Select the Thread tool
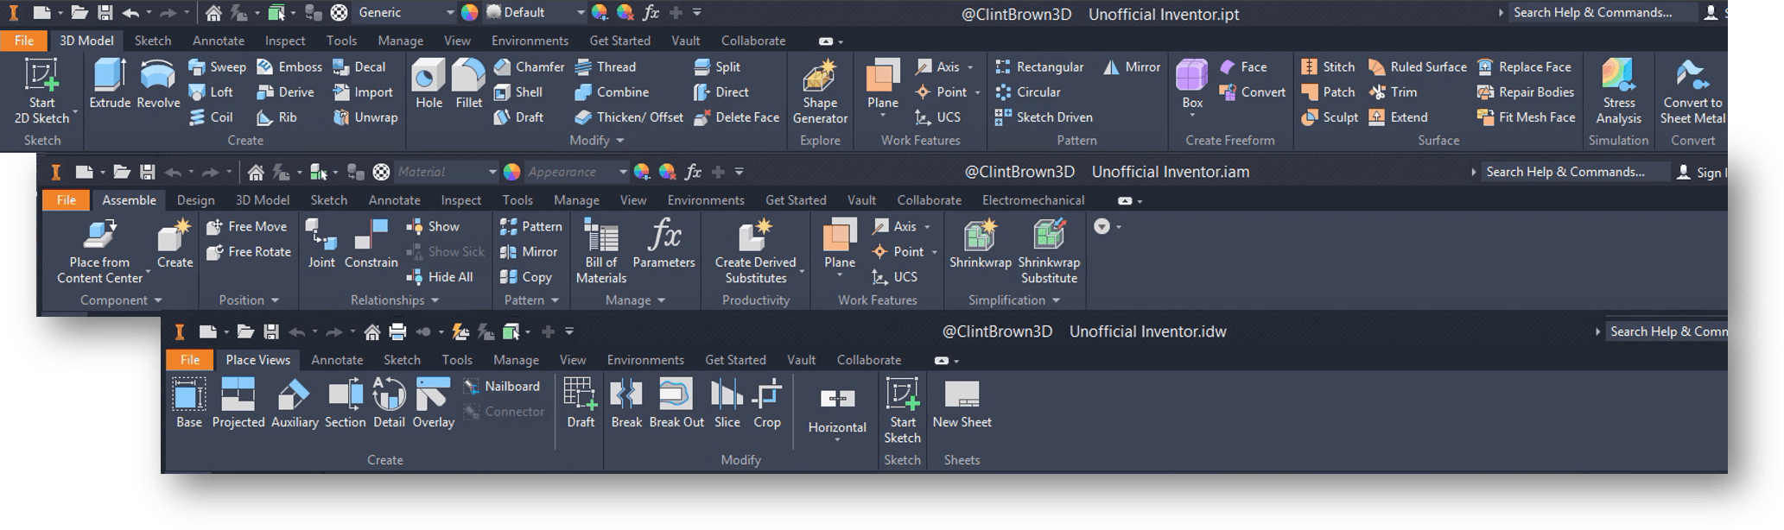Screen dimensions: 1784x530 606,66
